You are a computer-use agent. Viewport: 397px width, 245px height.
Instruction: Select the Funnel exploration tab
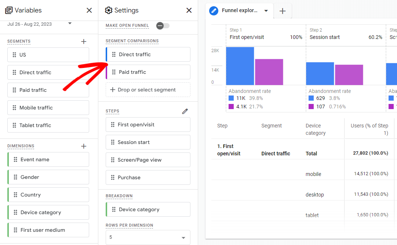tap(239, 11)
